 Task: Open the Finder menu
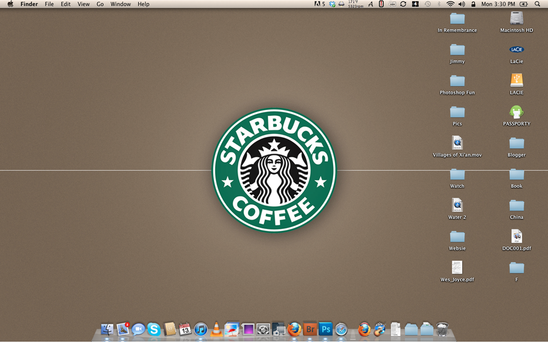pyautogui.click(x=29, y=4)
